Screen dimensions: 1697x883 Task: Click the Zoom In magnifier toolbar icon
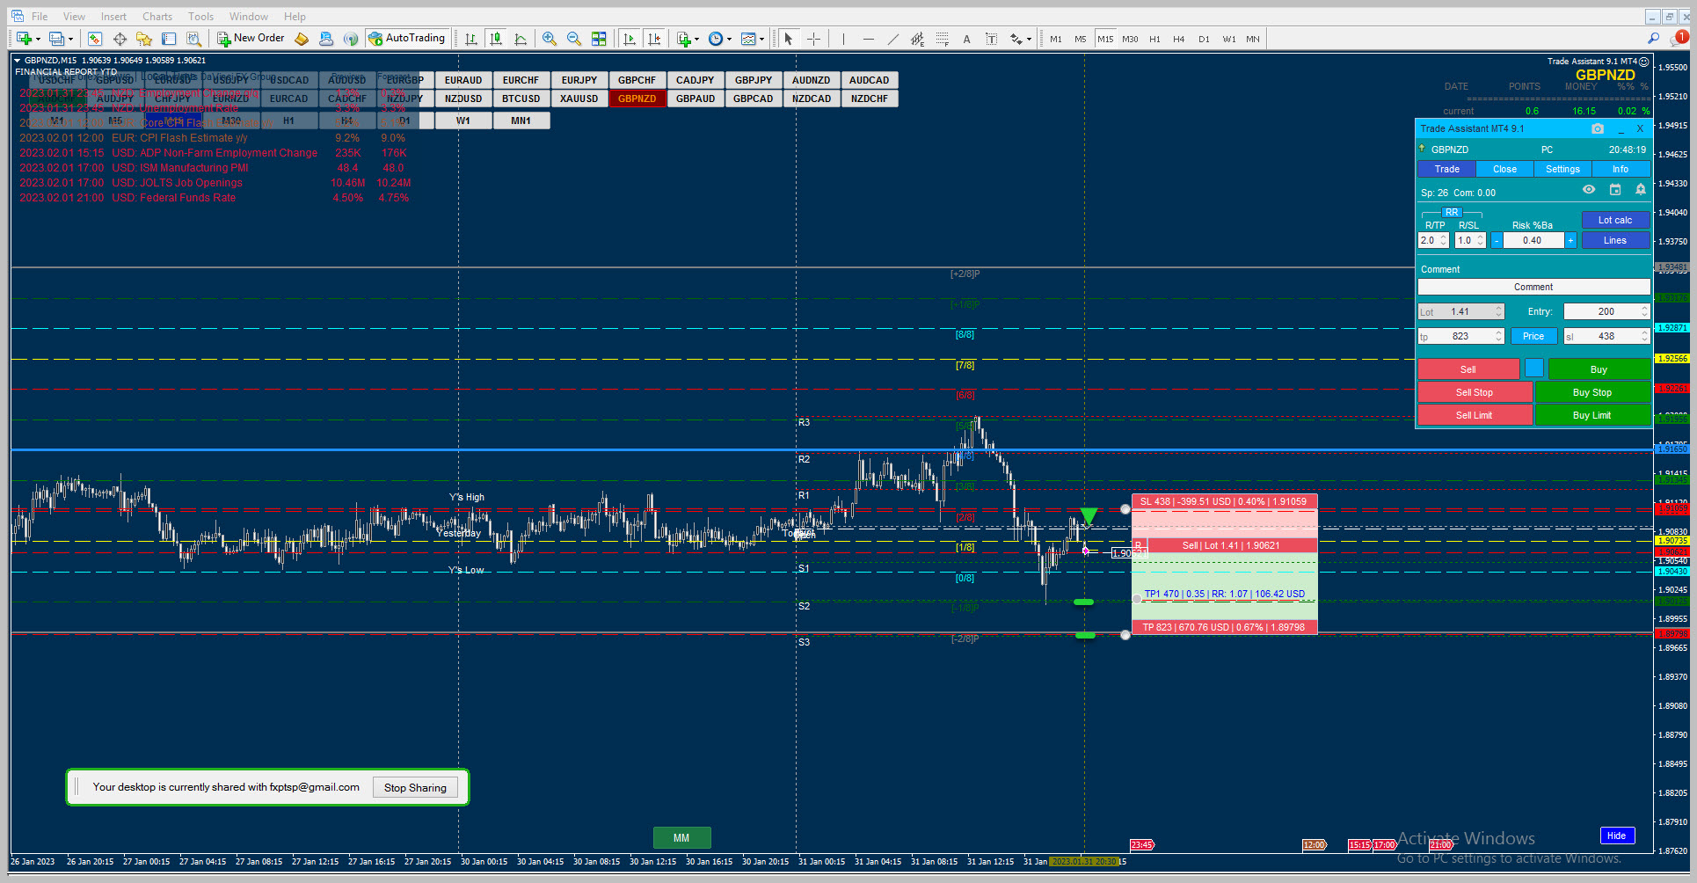point(550,39)
